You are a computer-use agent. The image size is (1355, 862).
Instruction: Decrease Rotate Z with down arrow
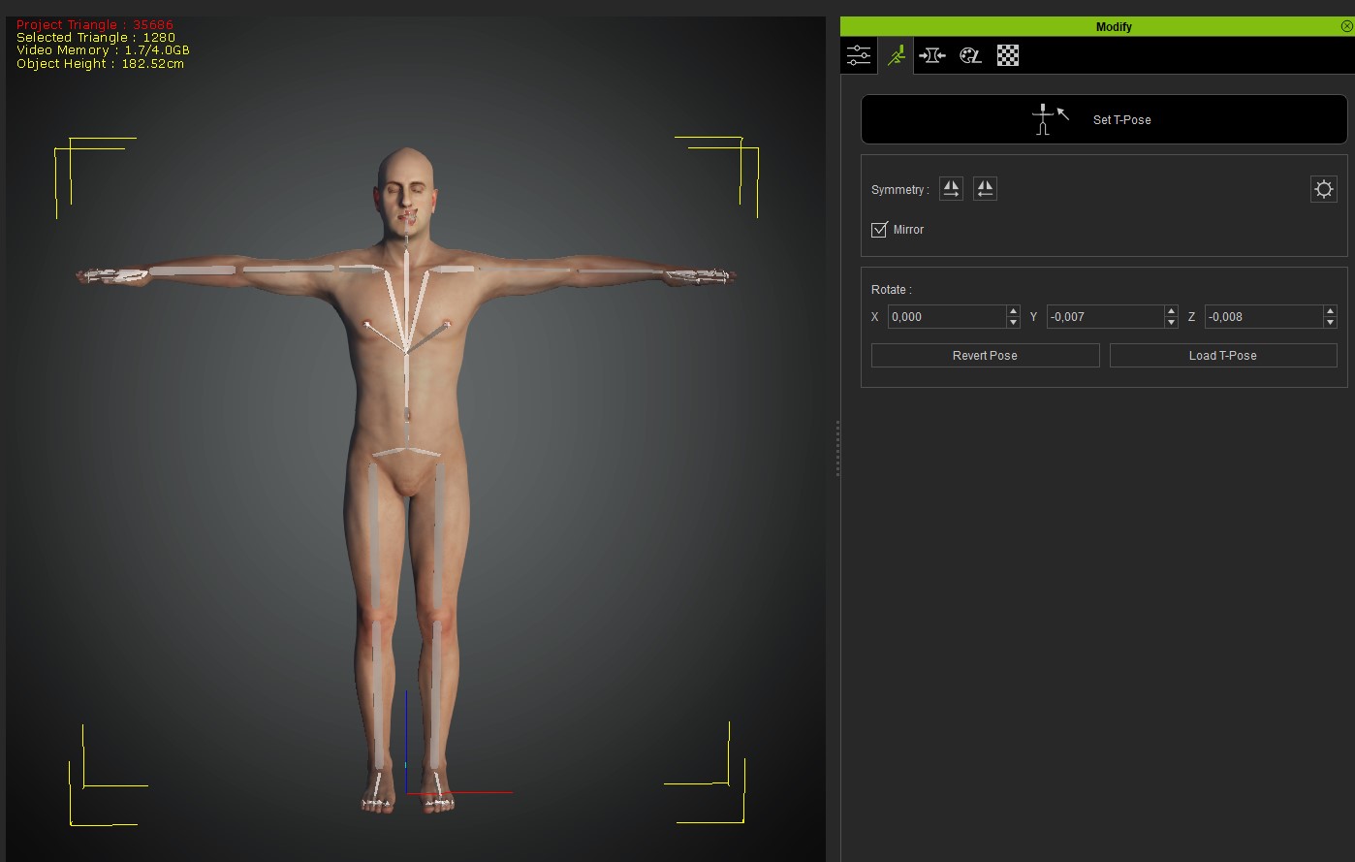(x=1330, y=323)
